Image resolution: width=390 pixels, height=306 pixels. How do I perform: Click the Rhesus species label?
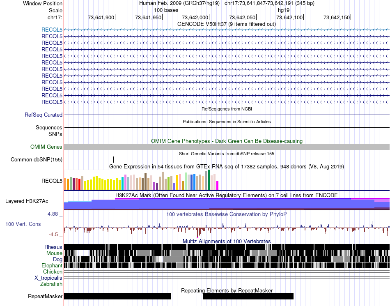pos(53,247)
